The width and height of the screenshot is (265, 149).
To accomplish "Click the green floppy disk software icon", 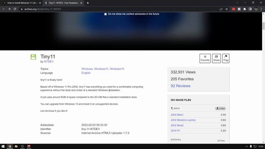I will click(33, 57).
